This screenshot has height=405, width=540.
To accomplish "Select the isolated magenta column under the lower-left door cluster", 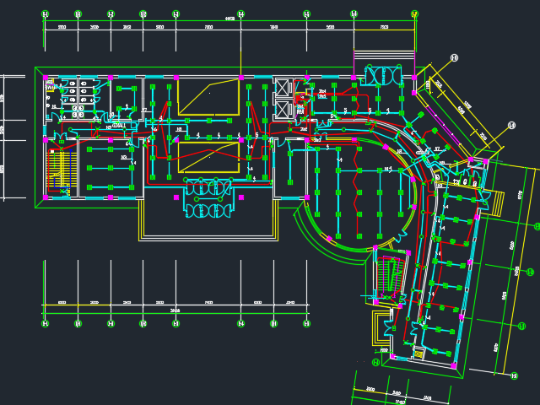I will (176, 197).
